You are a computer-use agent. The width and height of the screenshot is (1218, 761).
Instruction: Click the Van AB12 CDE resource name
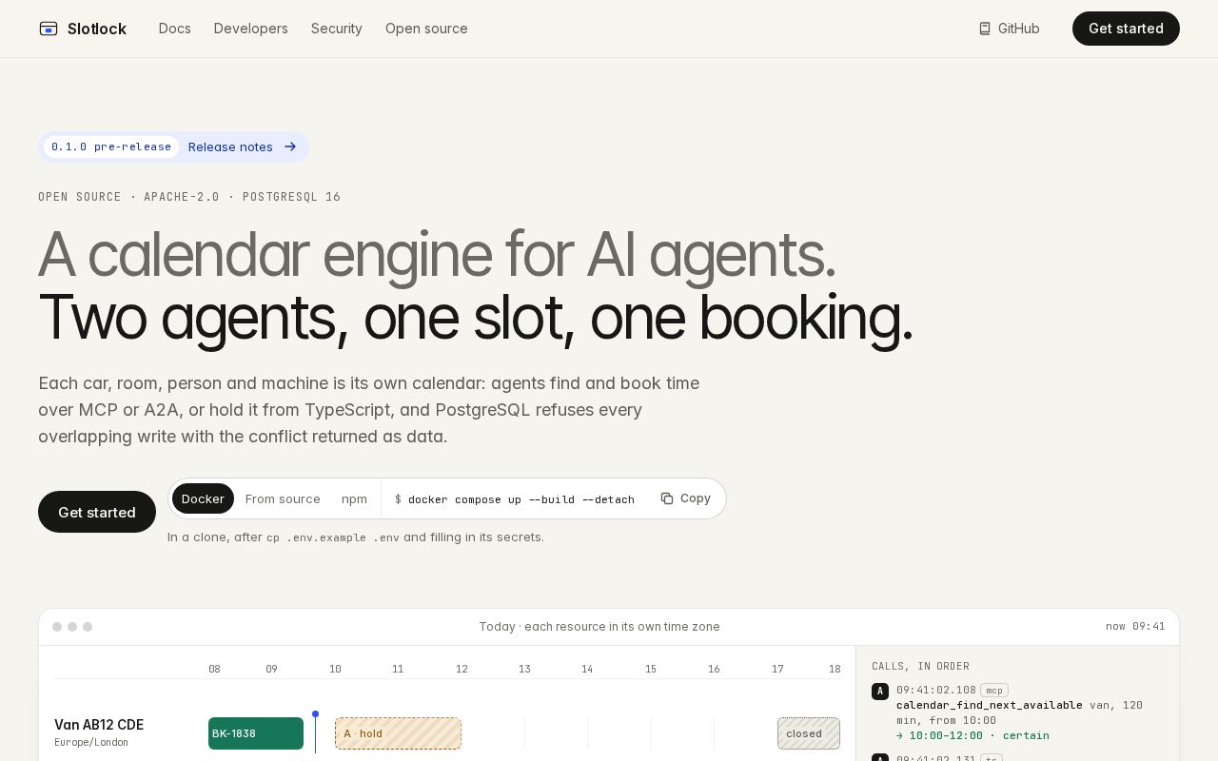click(x=99, y=725)
